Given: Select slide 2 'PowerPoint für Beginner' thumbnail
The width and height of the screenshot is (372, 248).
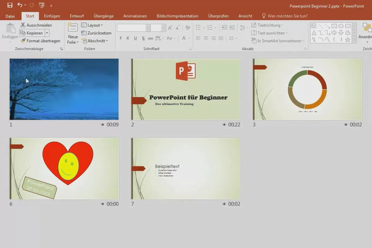Looking at the screenshot, I should point(186,89).
